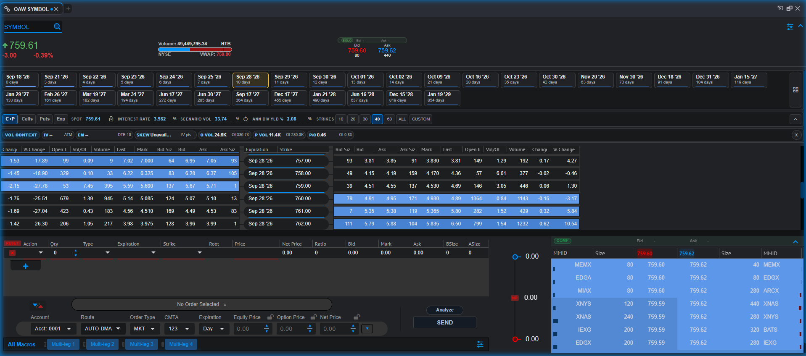Toggle the Exp view button

[61, 119]
